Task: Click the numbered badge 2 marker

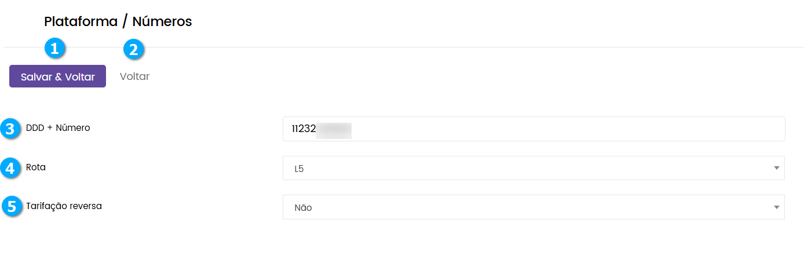Action: pos(134,50)
